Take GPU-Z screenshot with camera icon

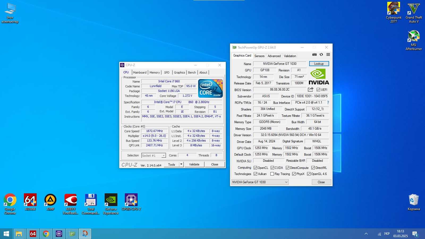coord(314,54)
